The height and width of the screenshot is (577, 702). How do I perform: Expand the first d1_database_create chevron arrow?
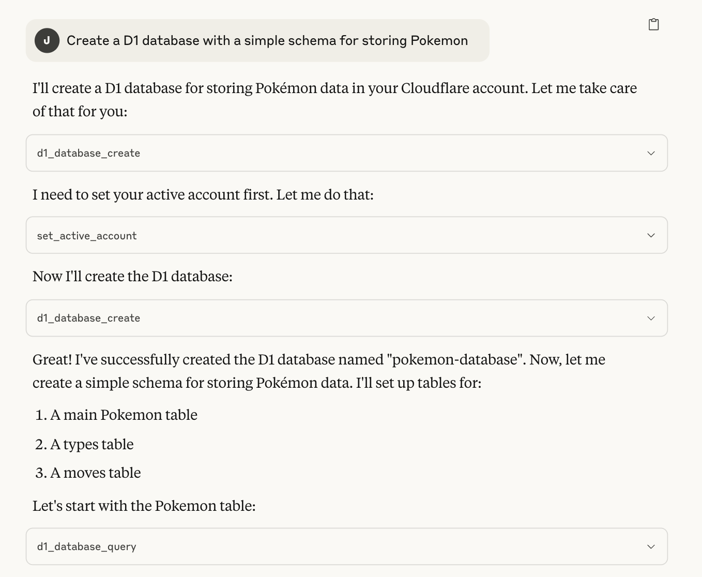click(x=651, y=153)
